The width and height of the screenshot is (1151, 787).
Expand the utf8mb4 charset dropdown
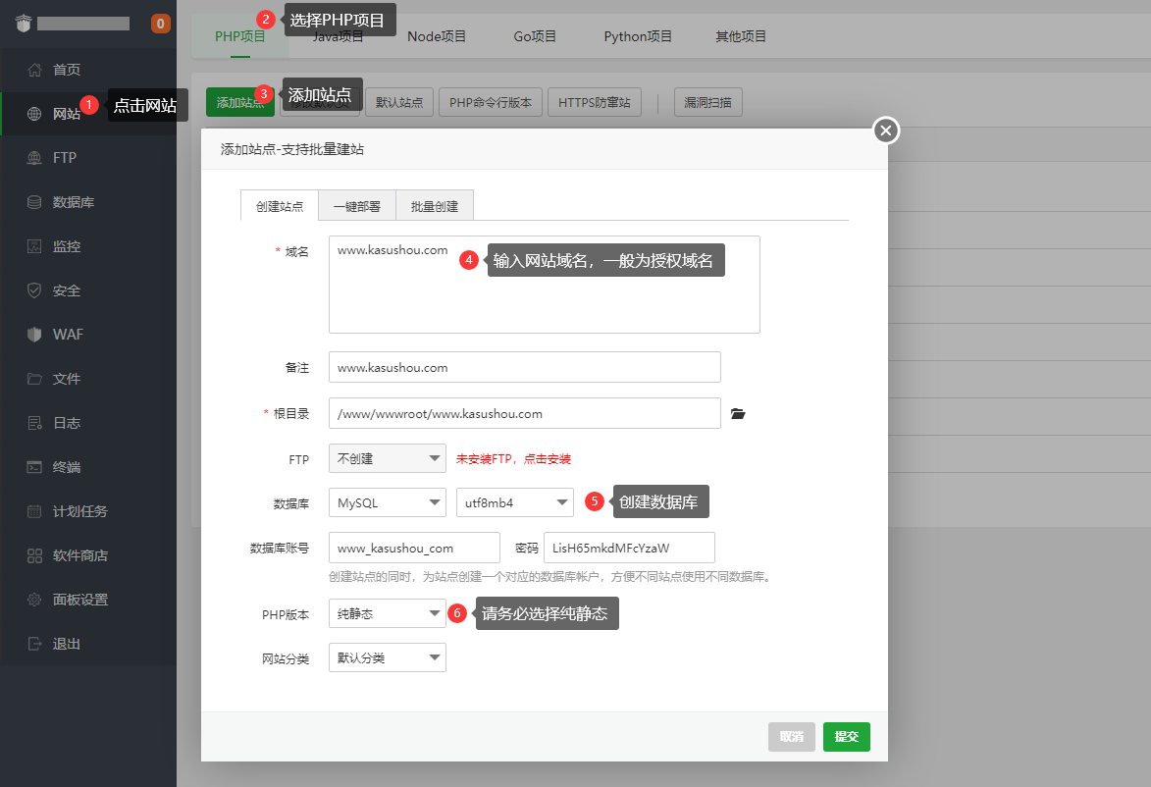point(514,503)
